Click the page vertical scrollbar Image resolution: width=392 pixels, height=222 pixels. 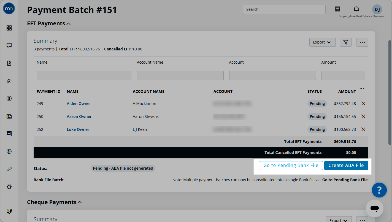(x=390, y=93)
